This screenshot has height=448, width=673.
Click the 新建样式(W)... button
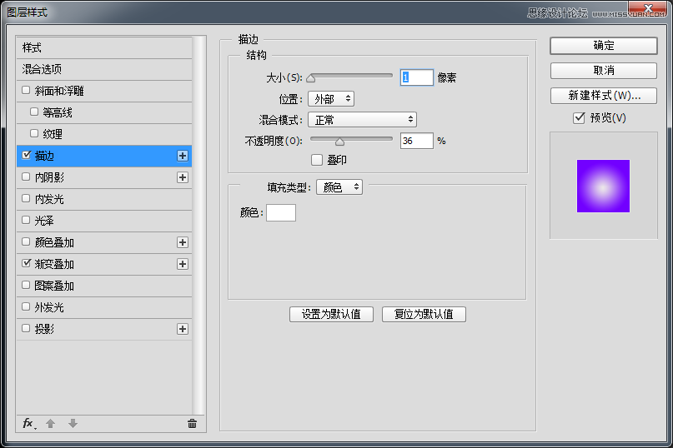604,96
